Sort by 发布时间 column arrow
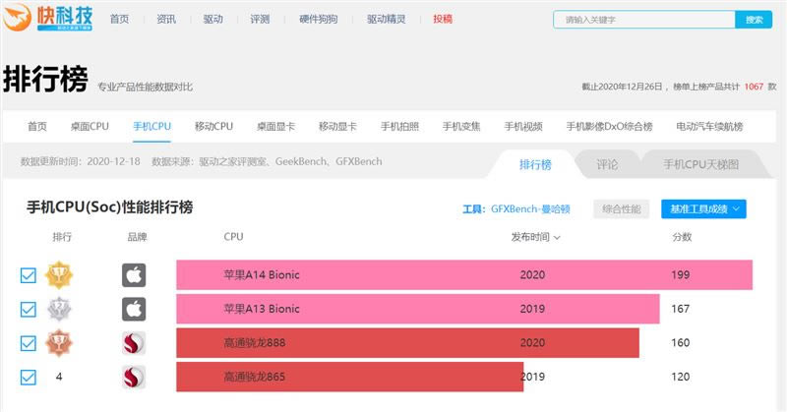This screenshot has width=787, height=412. click(557, 238)
